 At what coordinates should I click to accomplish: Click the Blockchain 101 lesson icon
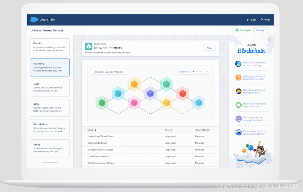[x=238, y=64]
